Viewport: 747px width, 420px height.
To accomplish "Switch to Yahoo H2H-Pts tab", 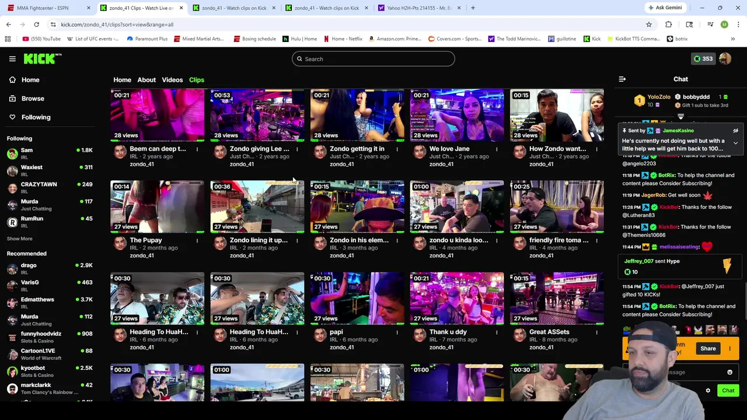I will [x=418, y=8].
